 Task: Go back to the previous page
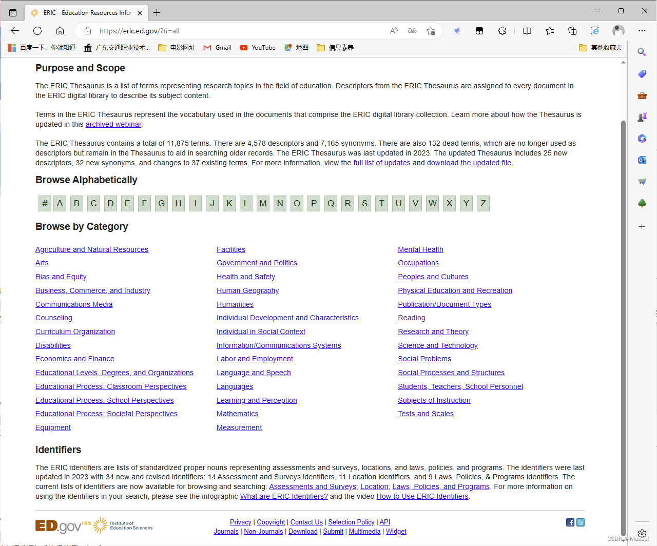point(15,31)
